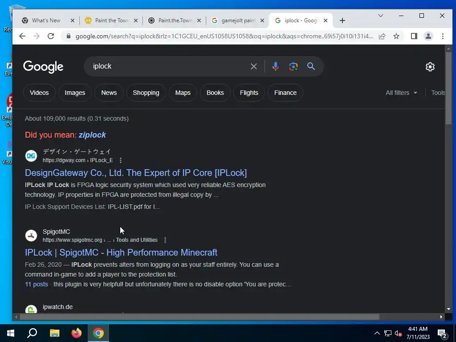Screen dimensions: 456x342
Task: Open Chrome side panel
Action: pos(414,37)
